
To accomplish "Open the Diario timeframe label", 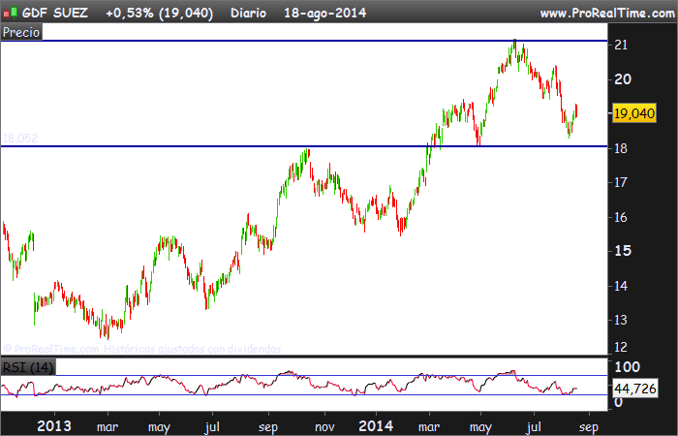I will point(248,13).
